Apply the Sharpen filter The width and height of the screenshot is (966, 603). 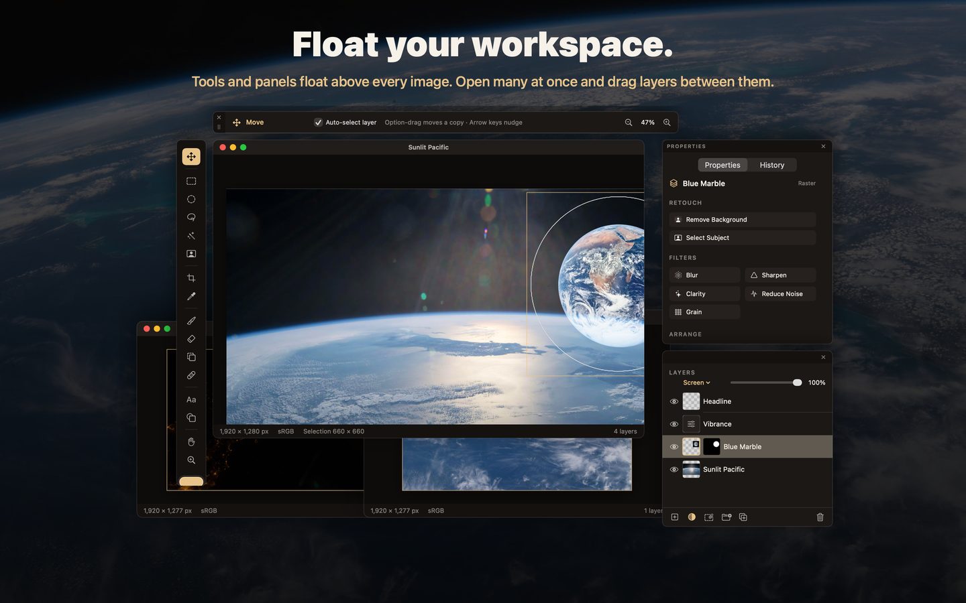(780, 275)
